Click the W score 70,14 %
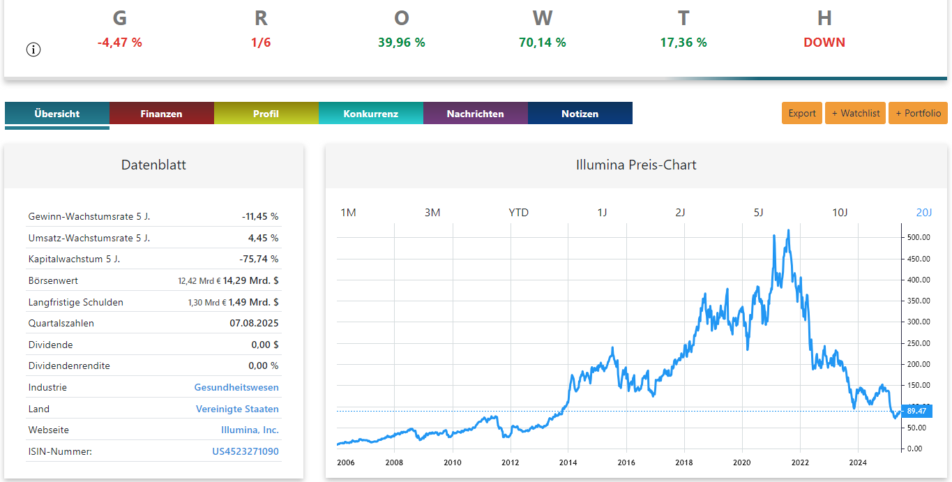Viewport: 952px width, 482px height. click(543, 43)
